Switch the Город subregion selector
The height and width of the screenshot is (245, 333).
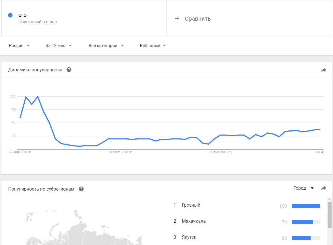303,188
